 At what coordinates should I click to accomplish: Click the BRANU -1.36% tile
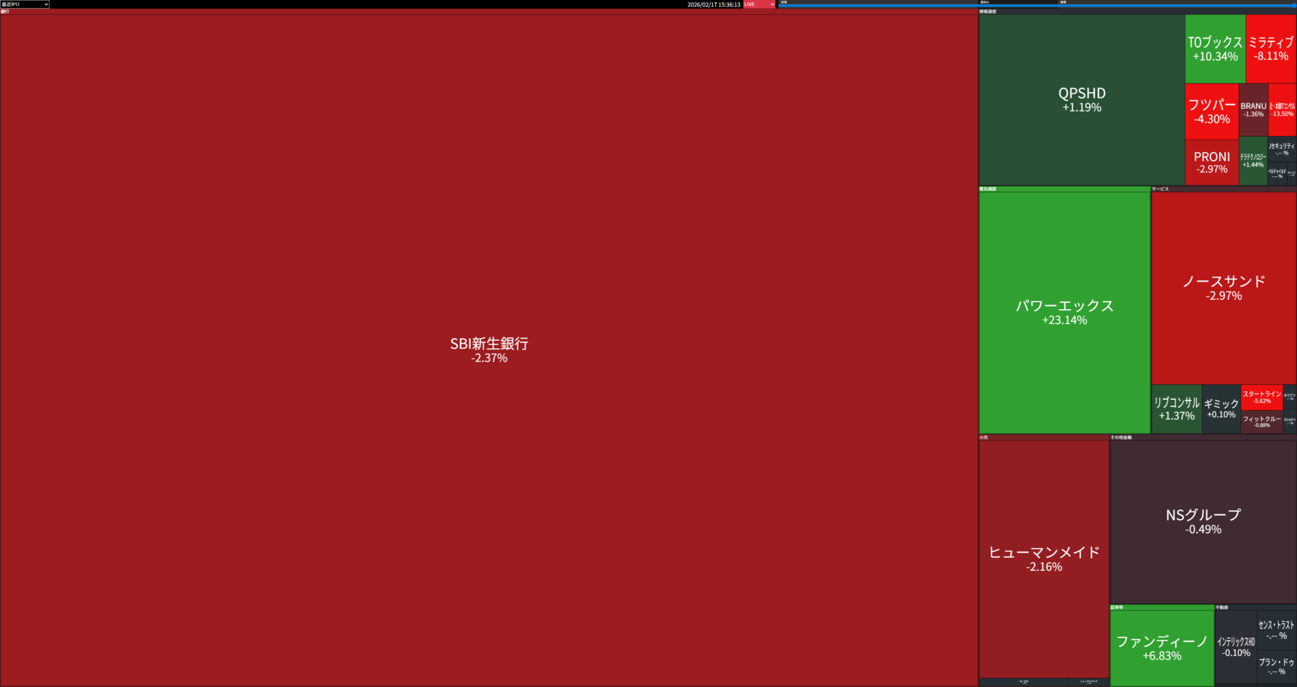tap(1253, 109)
